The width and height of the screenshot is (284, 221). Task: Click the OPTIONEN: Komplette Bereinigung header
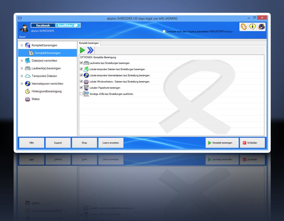pyautogui.click(x=98, y=57)
